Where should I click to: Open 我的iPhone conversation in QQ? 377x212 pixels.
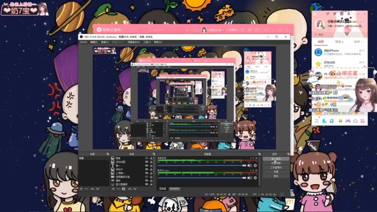[339, 52]
